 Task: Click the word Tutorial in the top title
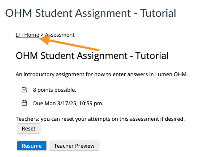pos(158,13)
